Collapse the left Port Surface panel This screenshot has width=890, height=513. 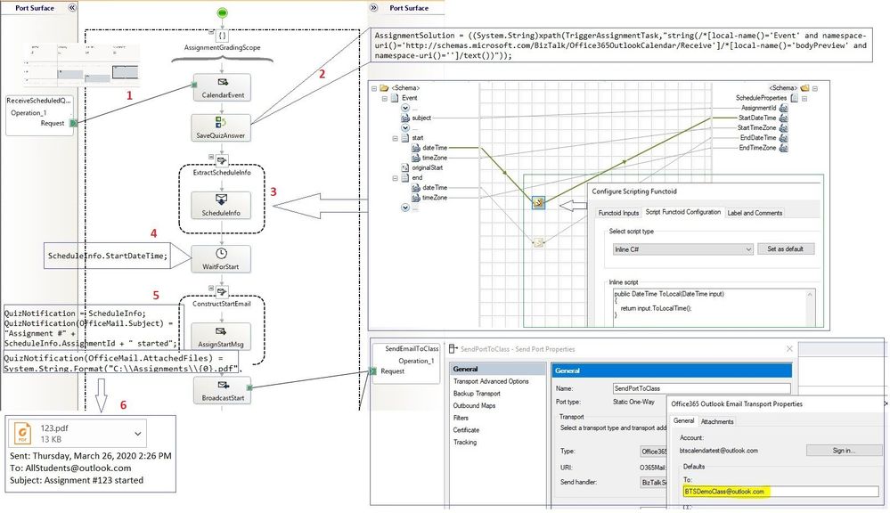tap(71, 7)
